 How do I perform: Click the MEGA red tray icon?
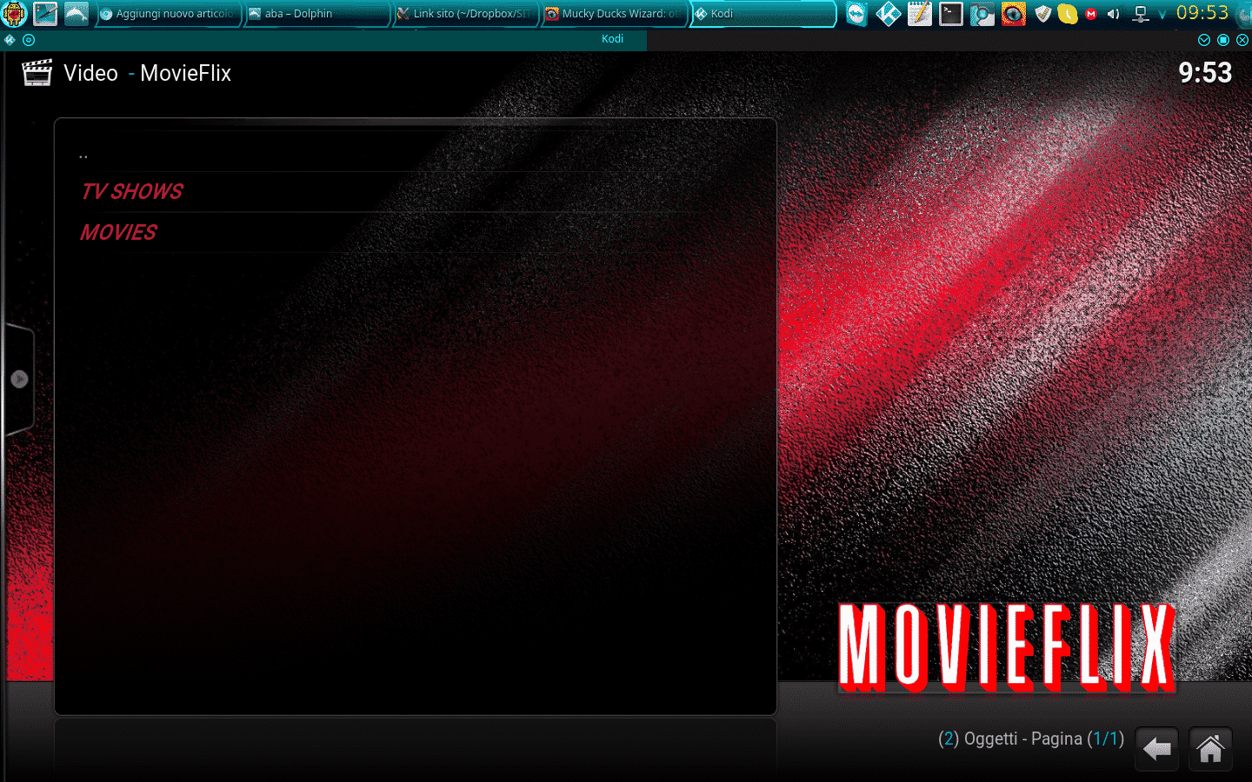click(1091, 14)
